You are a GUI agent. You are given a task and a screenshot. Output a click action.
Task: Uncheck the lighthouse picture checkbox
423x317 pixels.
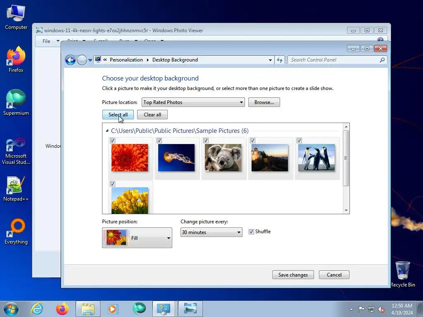pyautogui.click(x=253, y=140)
